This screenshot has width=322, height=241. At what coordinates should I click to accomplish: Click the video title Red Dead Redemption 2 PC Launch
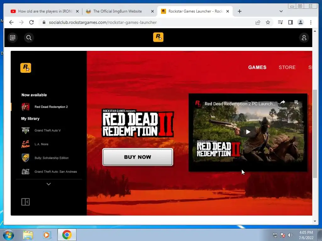(240, 104)
